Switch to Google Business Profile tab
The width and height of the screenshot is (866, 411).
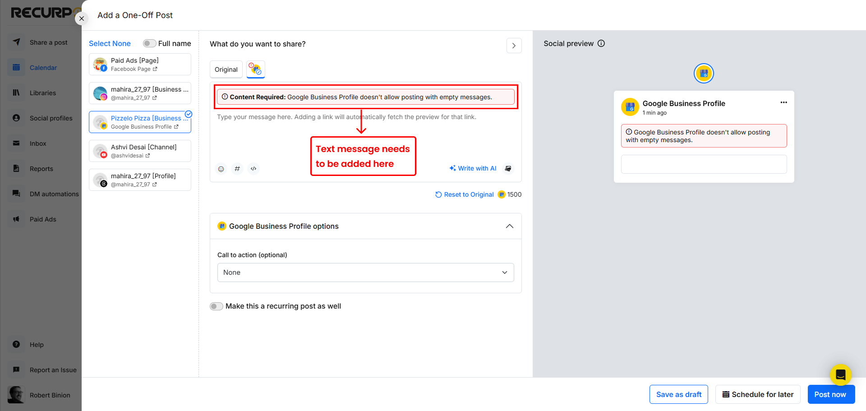(255, 69)
